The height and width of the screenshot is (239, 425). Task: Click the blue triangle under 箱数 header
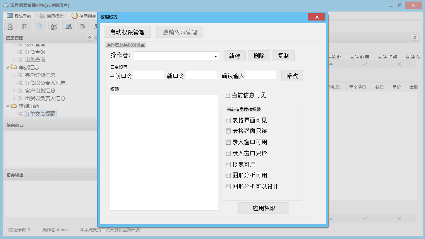click(331, 64)
